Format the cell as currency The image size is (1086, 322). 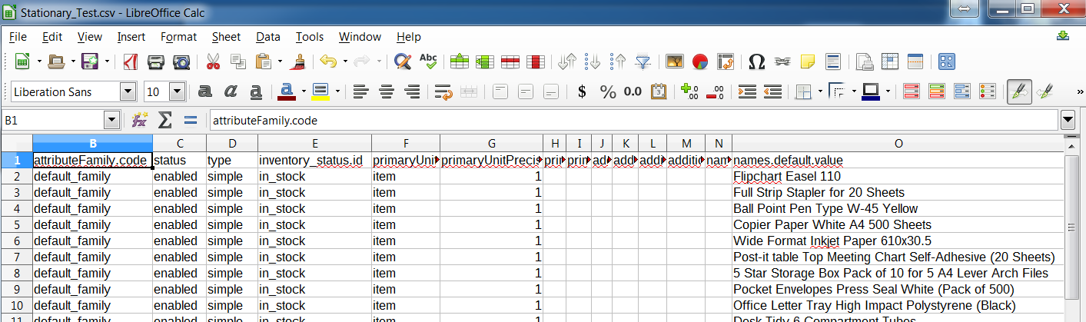tap(582, 92)
